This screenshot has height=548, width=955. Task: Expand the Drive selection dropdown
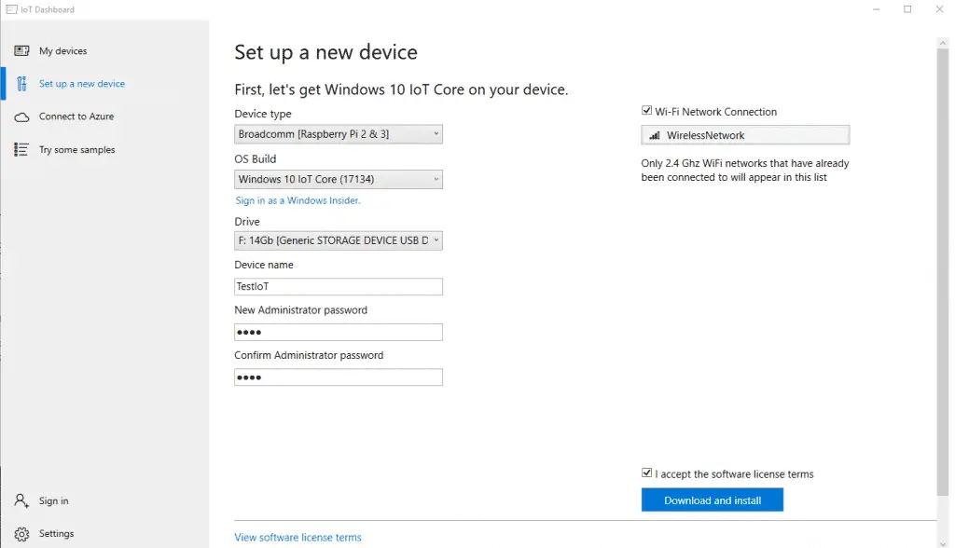(339, 241)
